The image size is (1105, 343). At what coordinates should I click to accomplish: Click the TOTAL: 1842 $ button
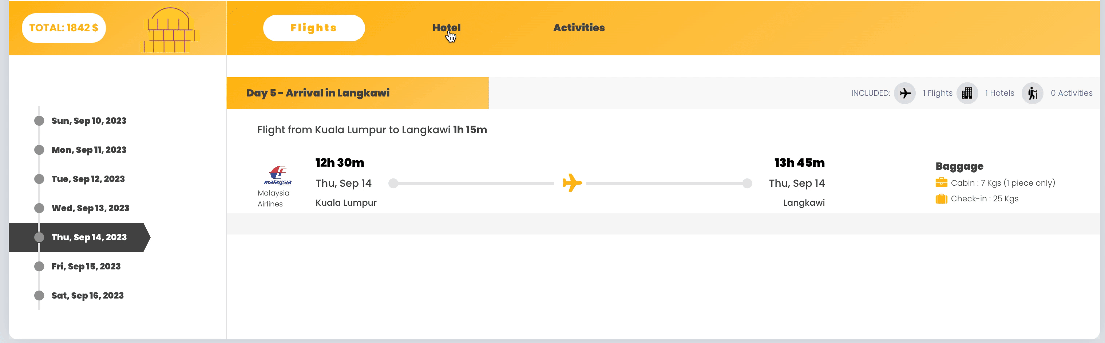point(63,28)
